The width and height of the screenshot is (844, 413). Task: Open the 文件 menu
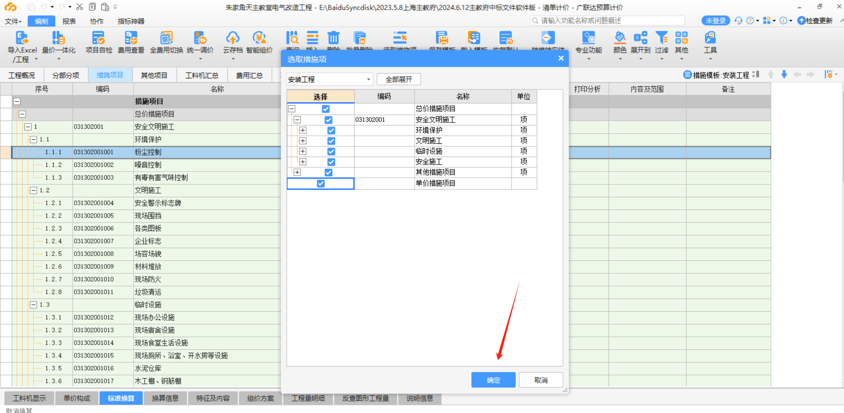coord(13,21)
